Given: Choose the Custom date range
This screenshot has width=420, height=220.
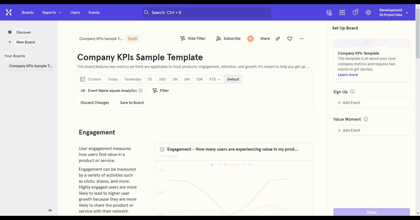Looking at the screenshot, I should 90,79.
